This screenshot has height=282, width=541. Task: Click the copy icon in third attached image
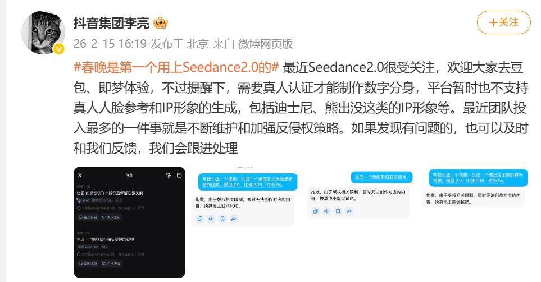(x=315, y=211)
